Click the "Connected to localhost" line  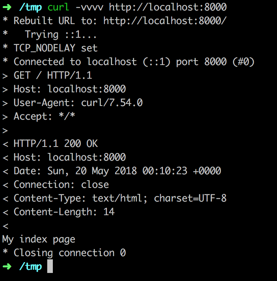pyautogui.click(x=134, y=62)
